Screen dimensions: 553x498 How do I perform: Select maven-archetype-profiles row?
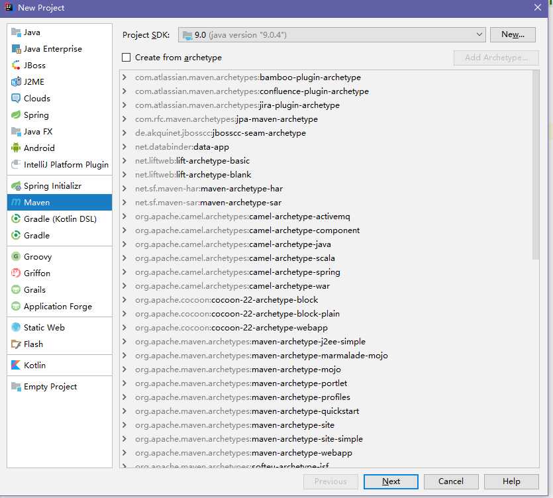pyautogui.click(x=327, y=397)
